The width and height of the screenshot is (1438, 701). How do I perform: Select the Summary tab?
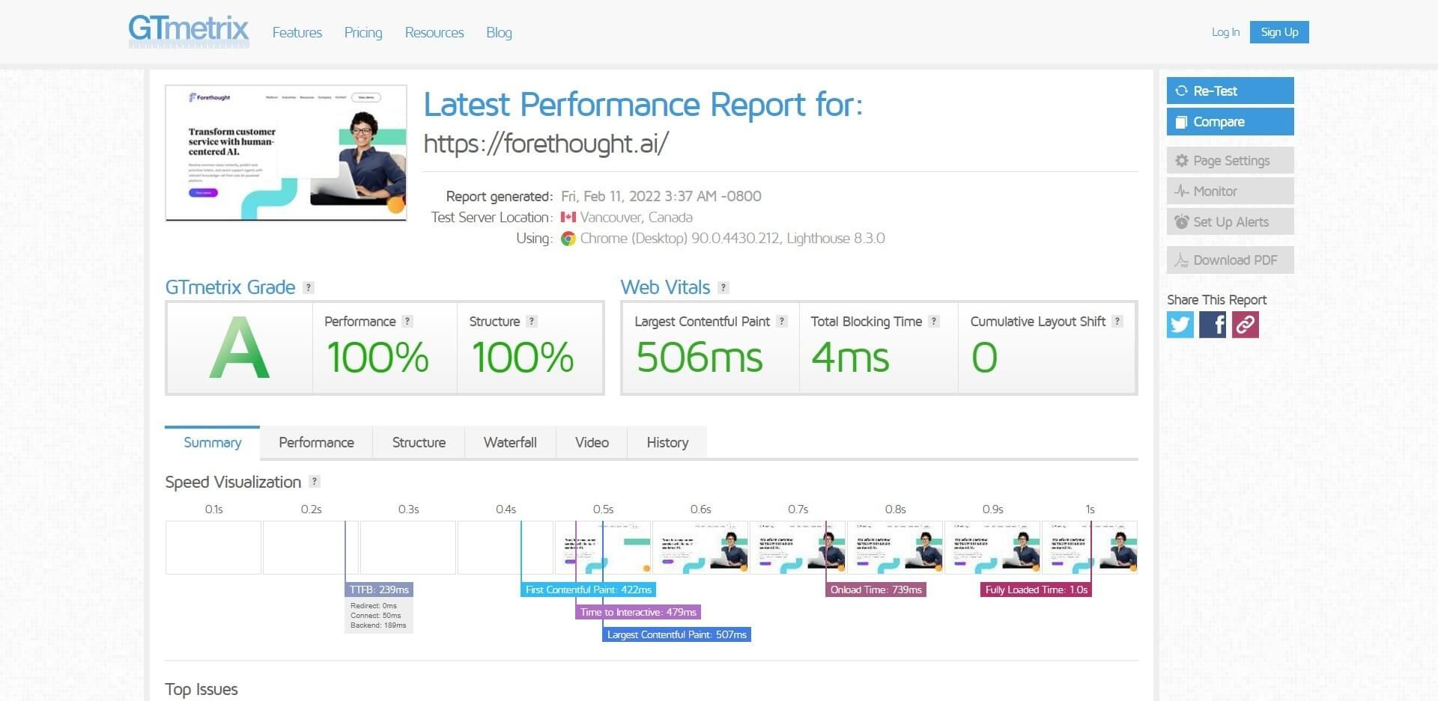pyautogui.click(x=213, y=443)
